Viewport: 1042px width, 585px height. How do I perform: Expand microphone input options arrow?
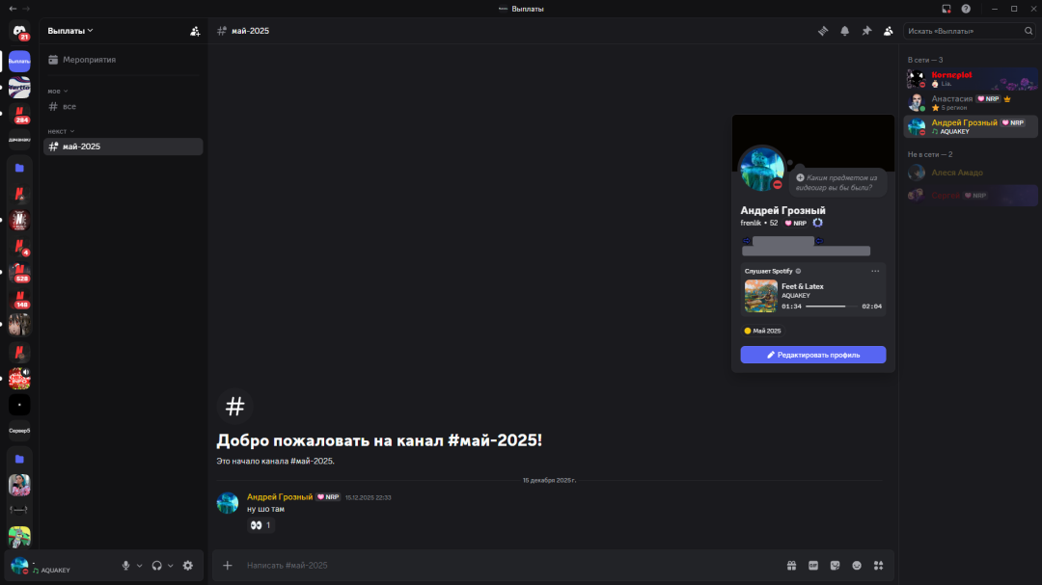pyautogui.click(x=140, y=566)
